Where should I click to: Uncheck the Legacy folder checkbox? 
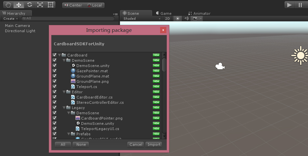pos(54,107)
